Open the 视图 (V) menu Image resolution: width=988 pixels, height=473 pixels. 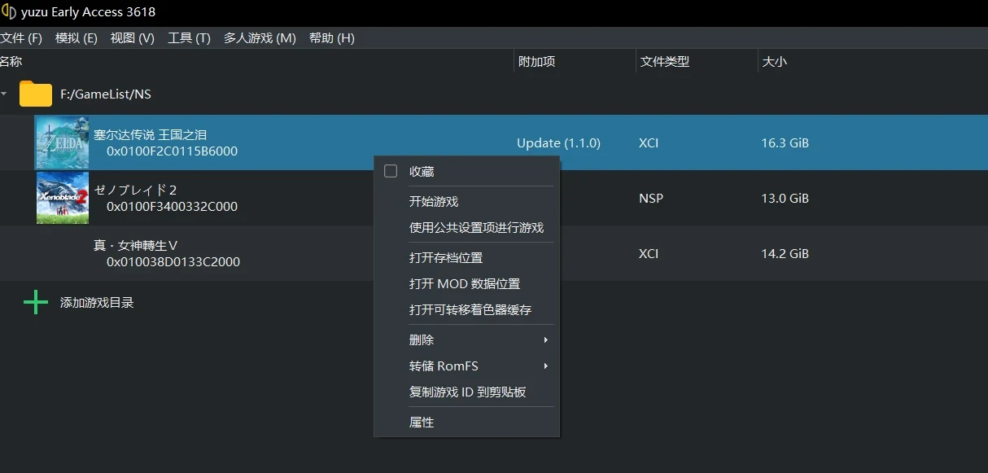click(133, 38)
